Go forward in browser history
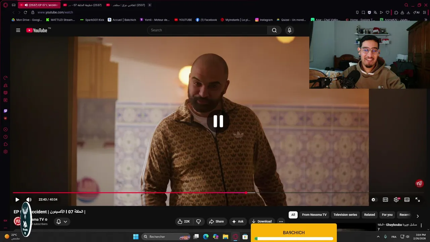 click(19, 12)
